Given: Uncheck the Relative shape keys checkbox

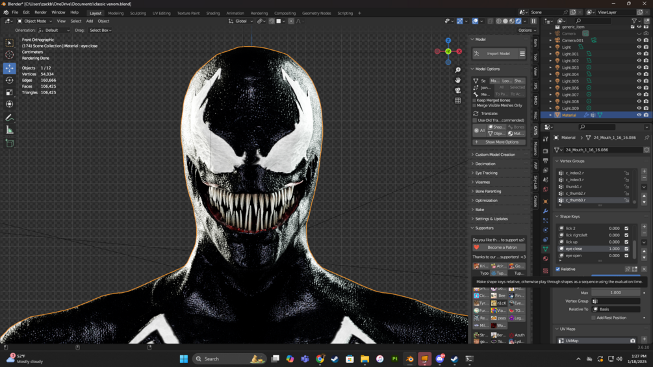Looking at the screenshot, I should pos(558,269).
